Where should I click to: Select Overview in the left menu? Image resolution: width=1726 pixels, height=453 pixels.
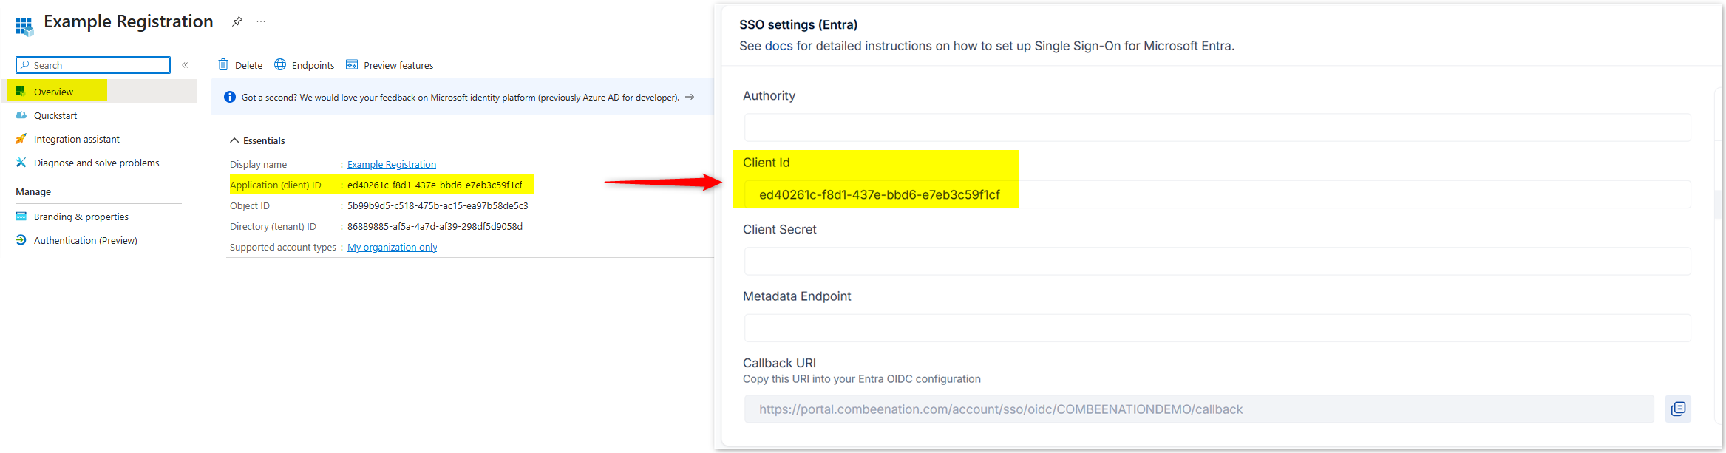click(53, 92)
